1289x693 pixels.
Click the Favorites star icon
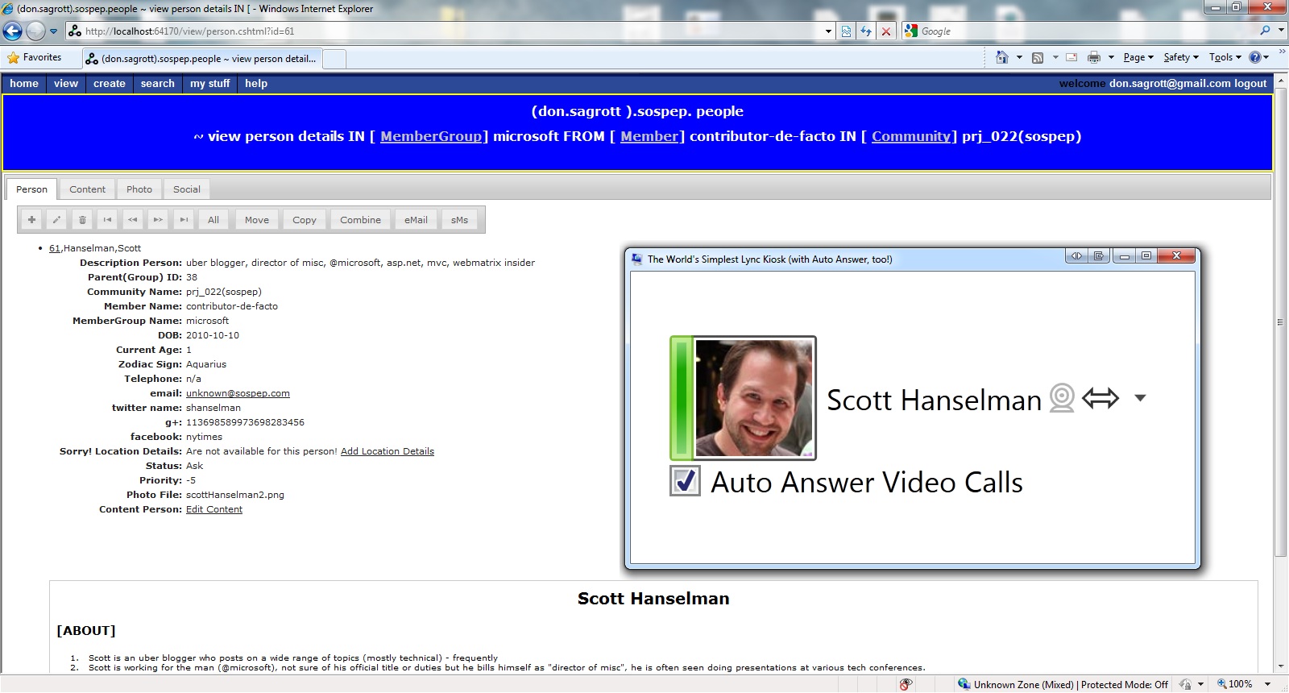[x=13, y=57]
